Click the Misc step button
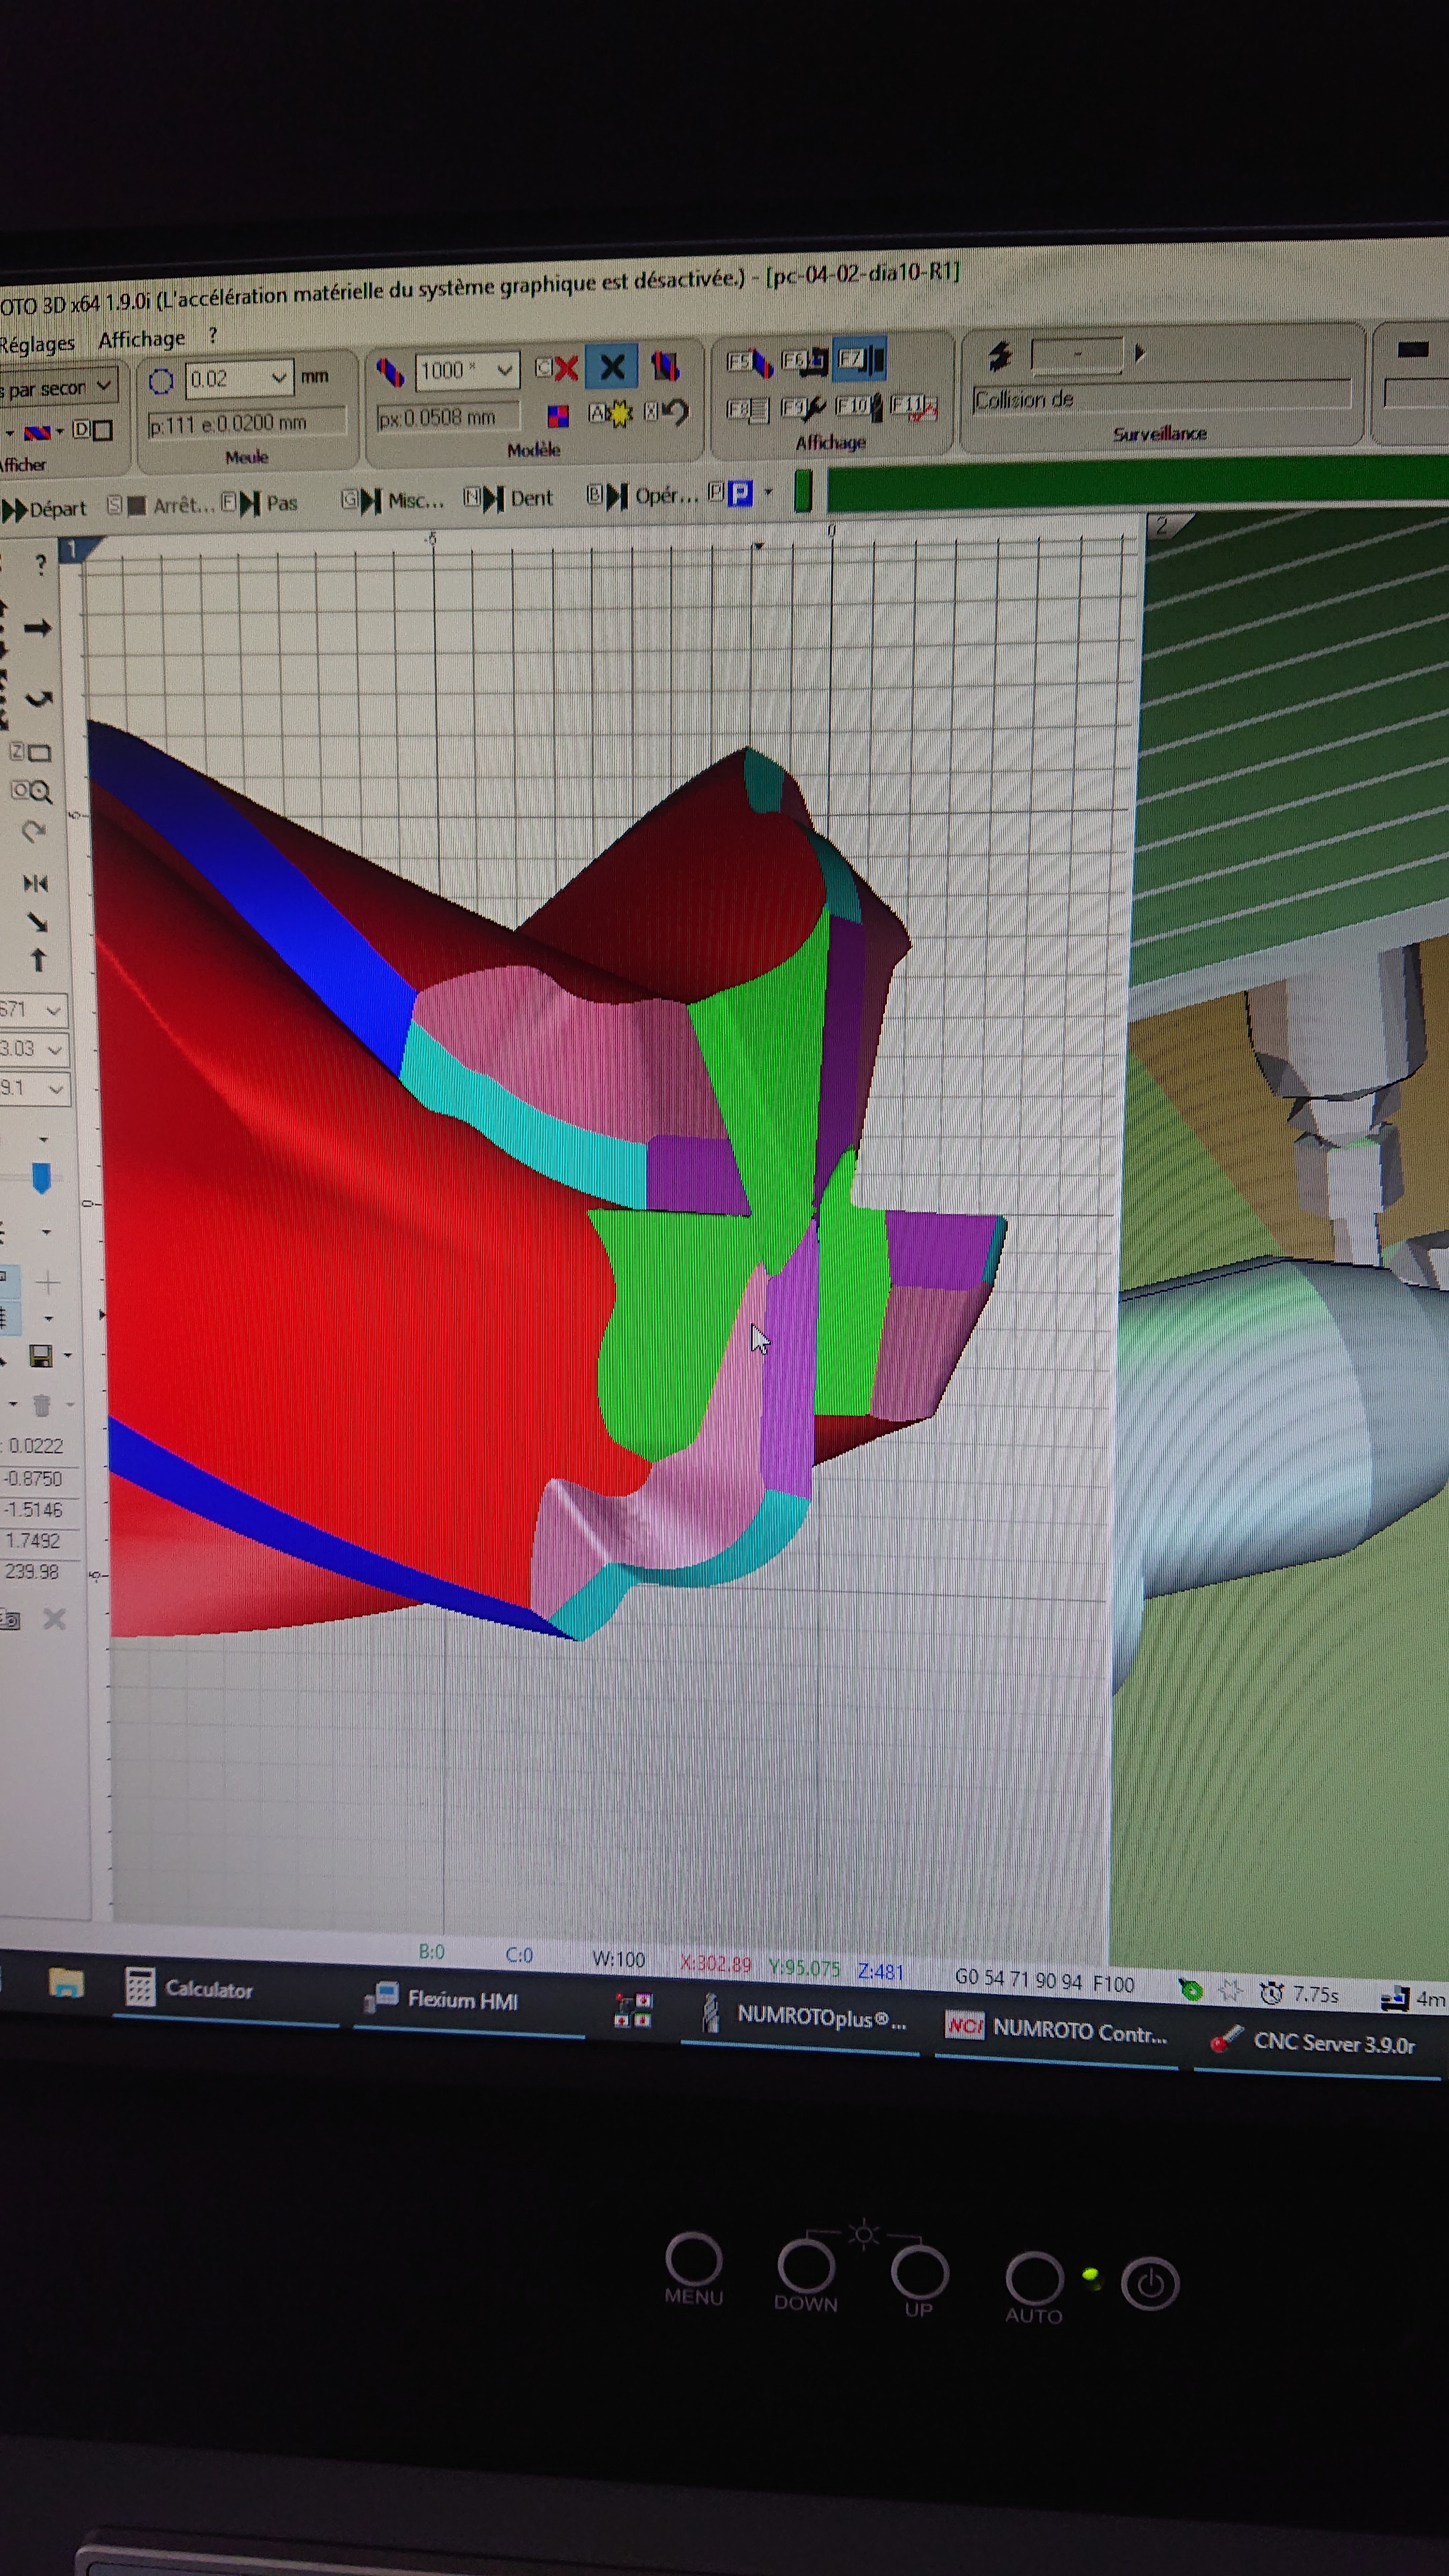The height and width of the screenshot is (2576, 1449). point(392,500)
